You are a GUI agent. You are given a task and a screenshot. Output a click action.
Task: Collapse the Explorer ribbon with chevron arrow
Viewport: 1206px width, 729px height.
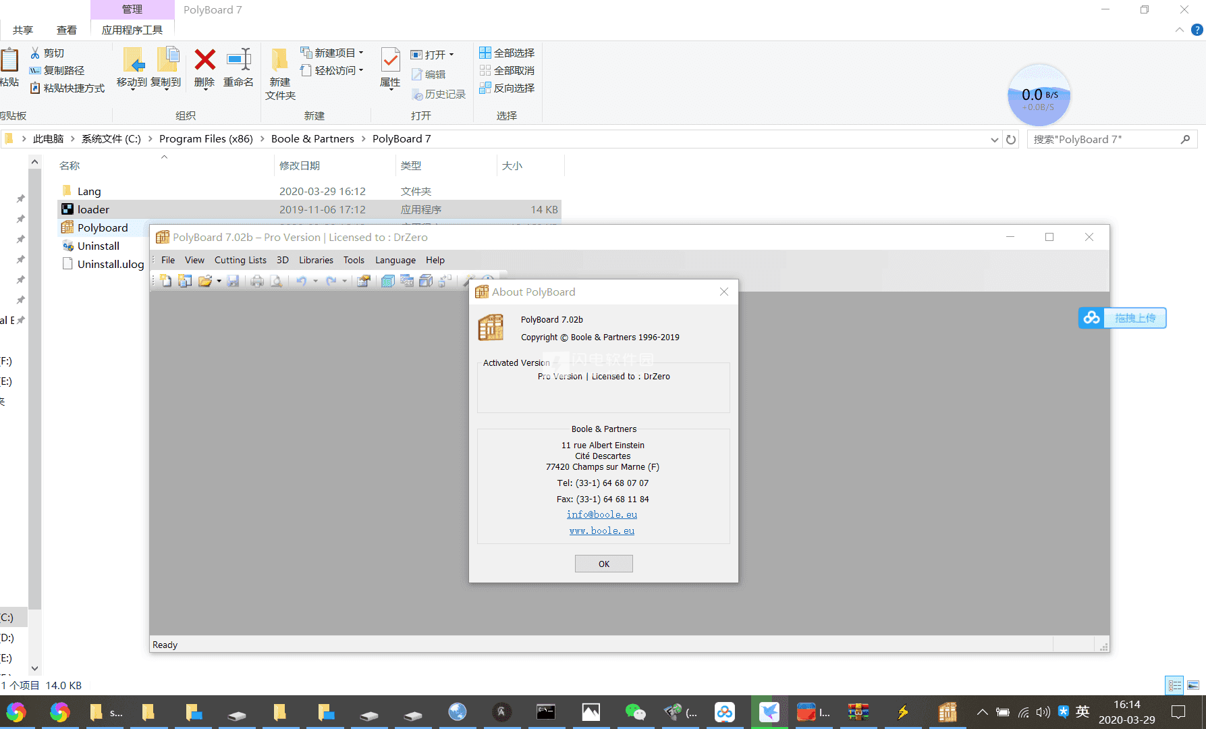click(1179, 30)
